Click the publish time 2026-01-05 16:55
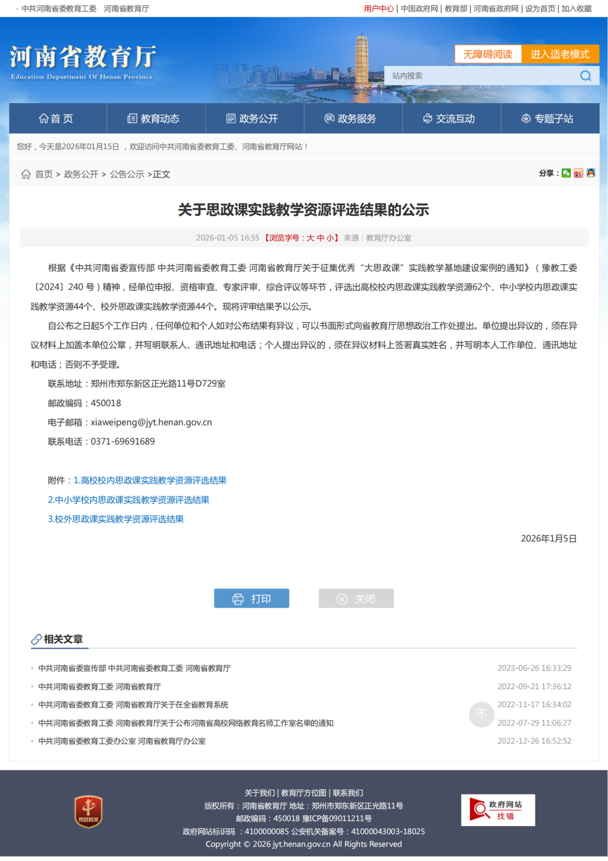The image size is (608, 861). pyautogui.click(x=227, y=238)
